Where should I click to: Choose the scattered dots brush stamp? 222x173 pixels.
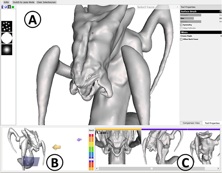tap(7, 26)
